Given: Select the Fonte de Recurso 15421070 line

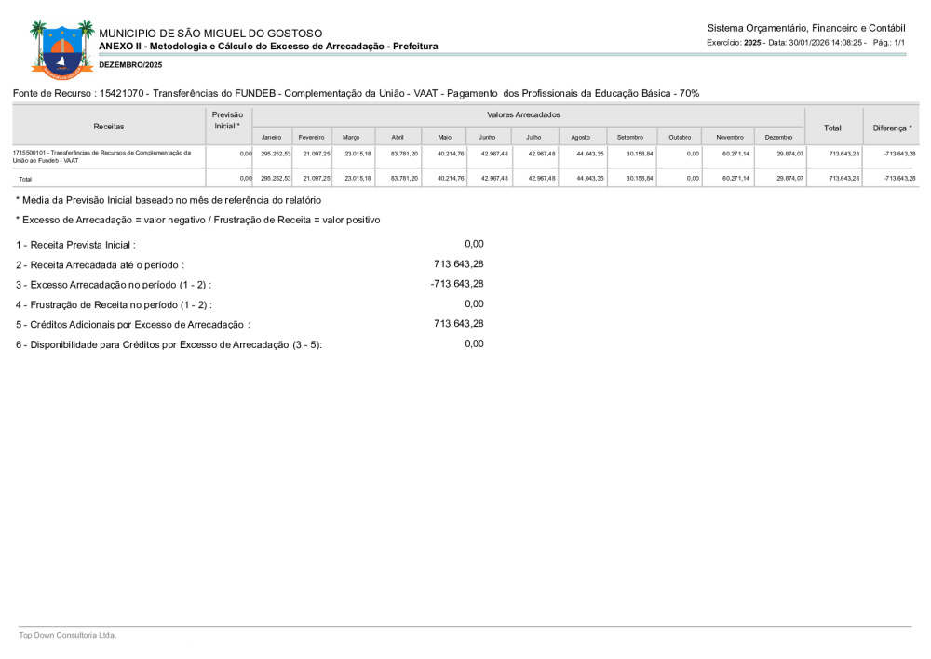Looking at the screenshot, I should pyautogui.click(x=356, y=93).
